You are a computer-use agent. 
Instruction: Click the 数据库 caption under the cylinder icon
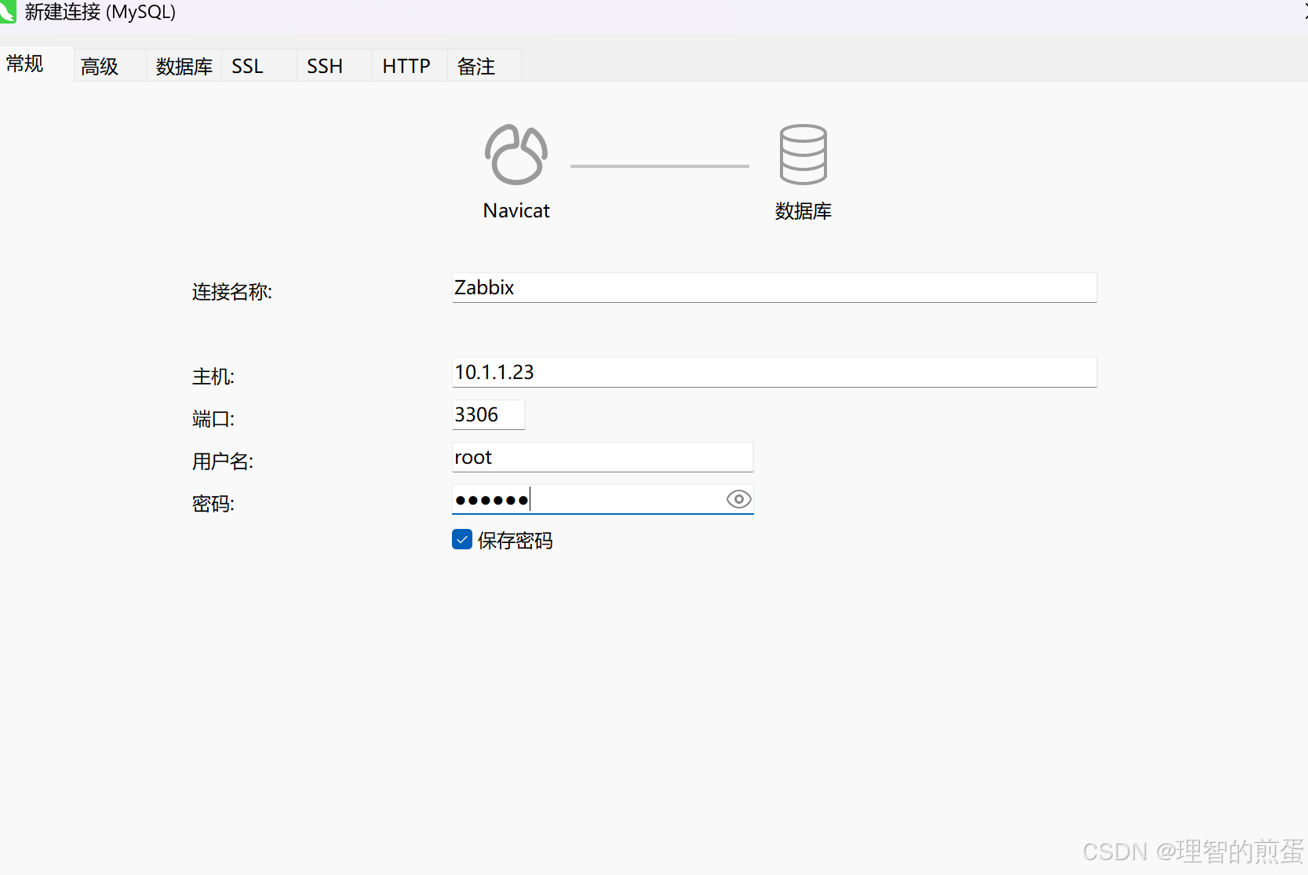tap(803, 211)
